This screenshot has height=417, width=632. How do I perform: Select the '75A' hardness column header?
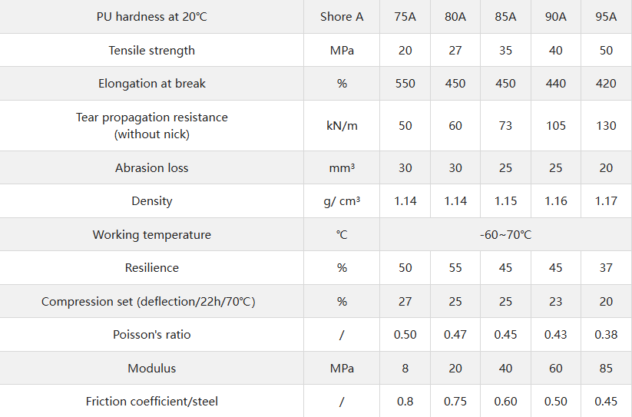[x=405, y=17]
